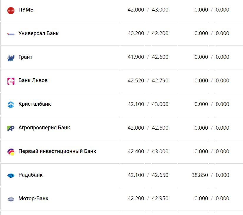Click Банк Львов's 42.520 buy rate
243x215 pixels.
(x=136, y=81)
